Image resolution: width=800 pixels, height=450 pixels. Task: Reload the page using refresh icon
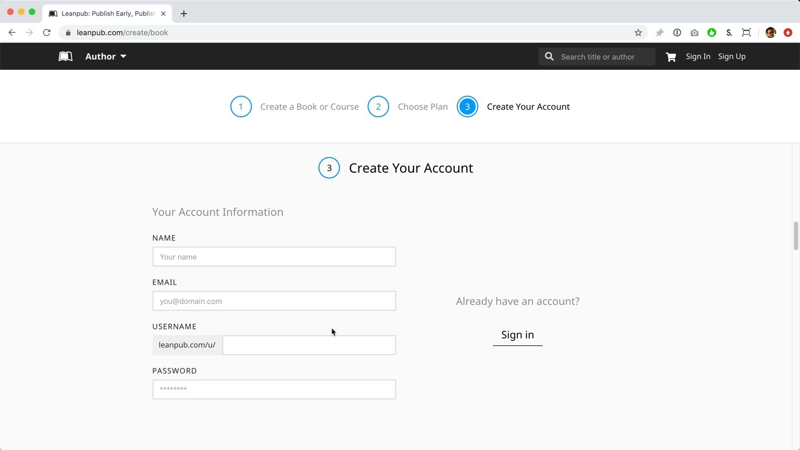[47, 32]
